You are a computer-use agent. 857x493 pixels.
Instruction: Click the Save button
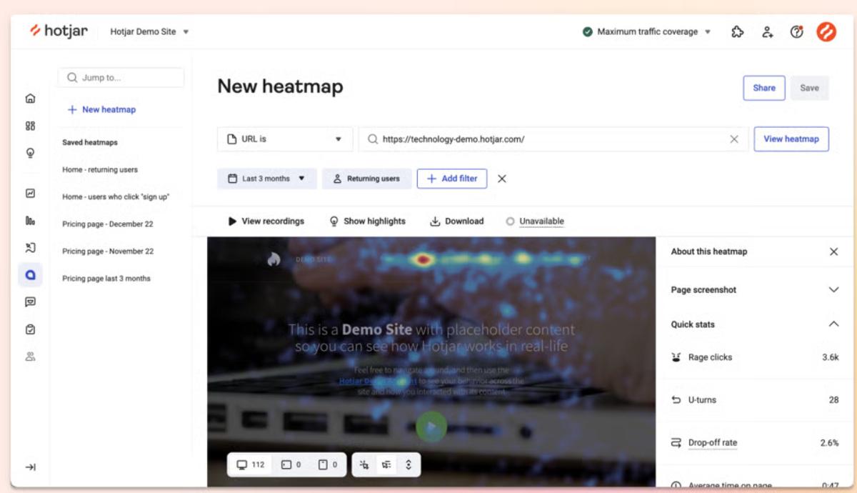(809, 88)
